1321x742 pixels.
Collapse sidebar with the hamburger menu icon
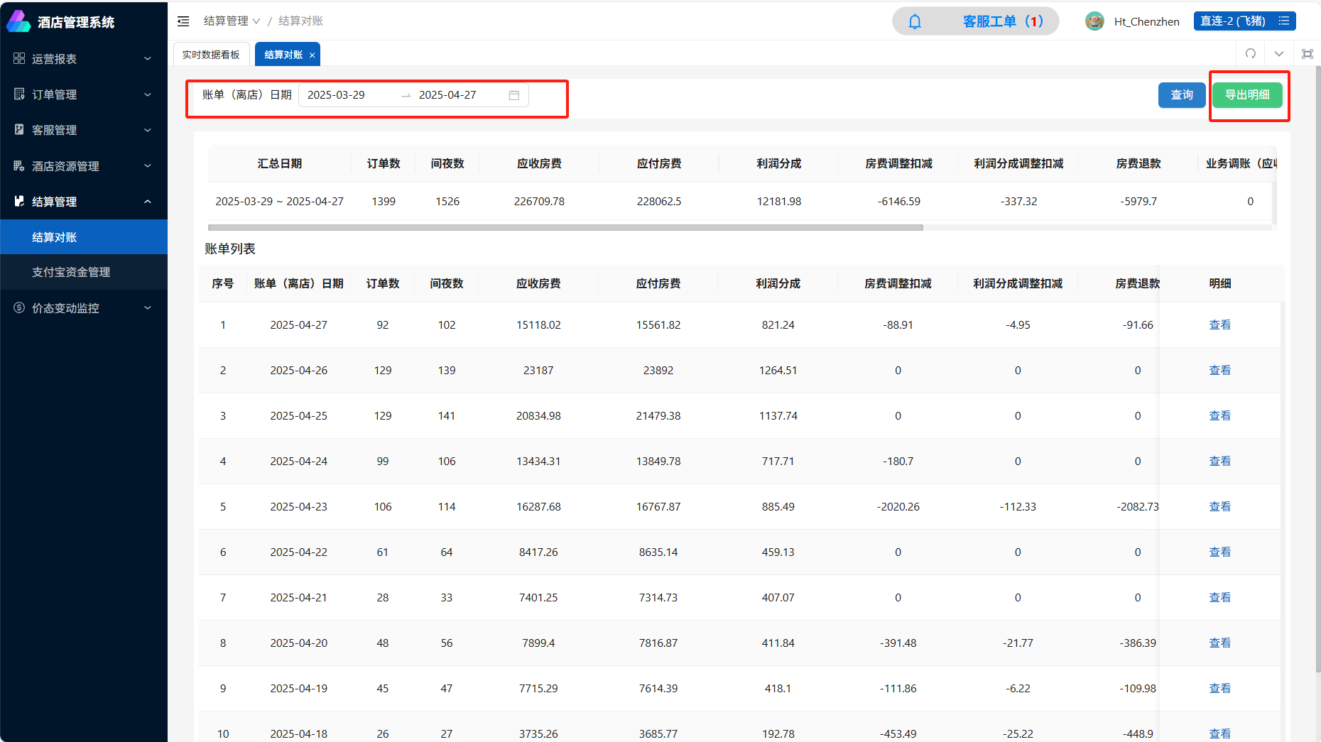183,21
